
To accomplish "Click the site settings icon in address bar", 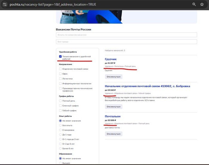I will 5,4.
